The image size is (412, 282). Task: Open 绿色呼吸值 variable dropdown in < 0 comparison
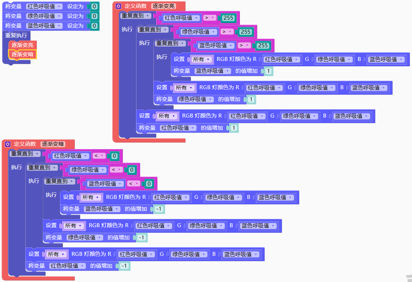pyautogui.click(x=88, y=169)
